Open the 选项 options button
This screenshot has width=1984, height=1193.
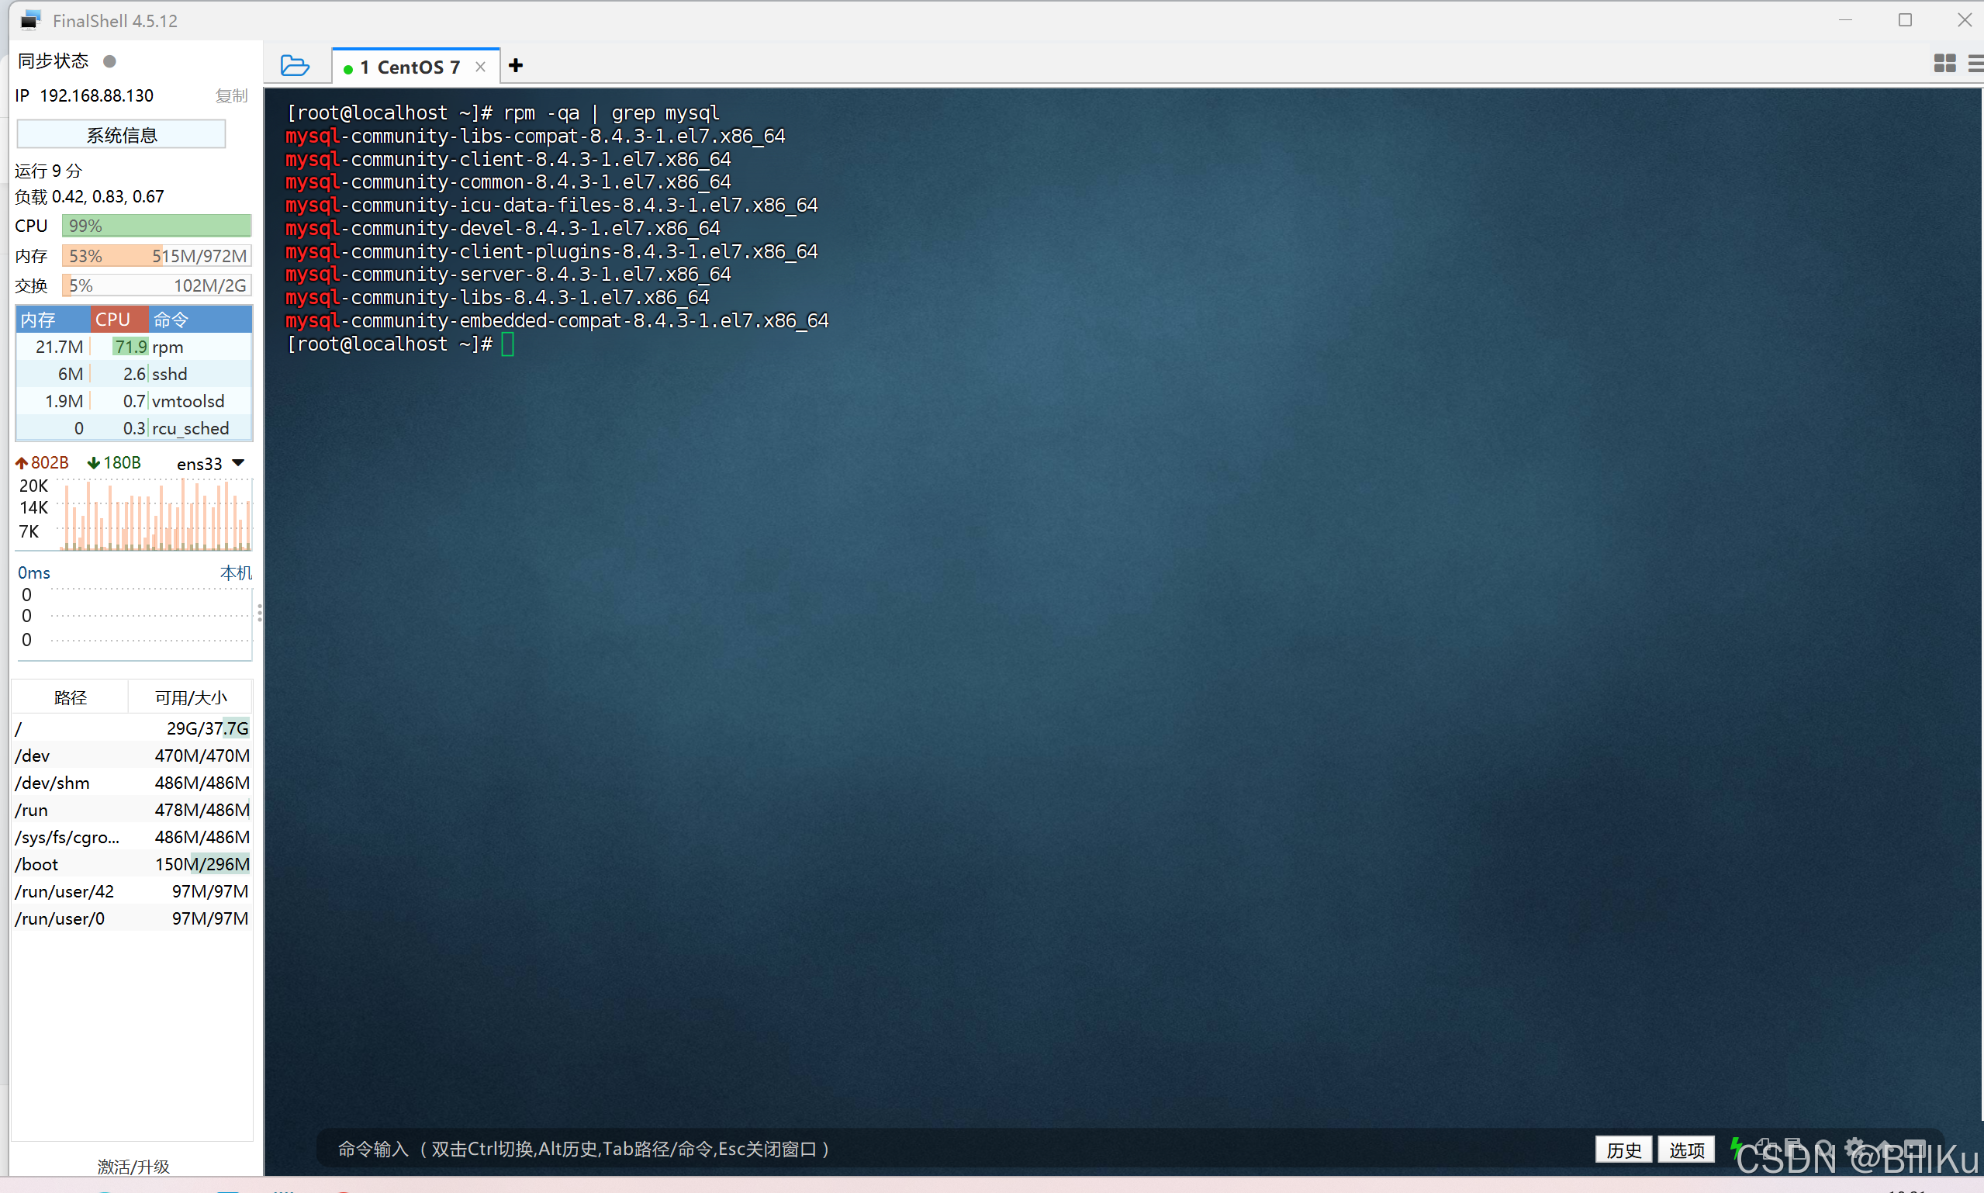pos(1686,1150)
